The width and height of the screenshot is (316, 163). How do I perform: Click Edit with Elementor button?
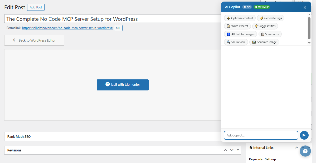pyautogui.click(x=123, y=85)
